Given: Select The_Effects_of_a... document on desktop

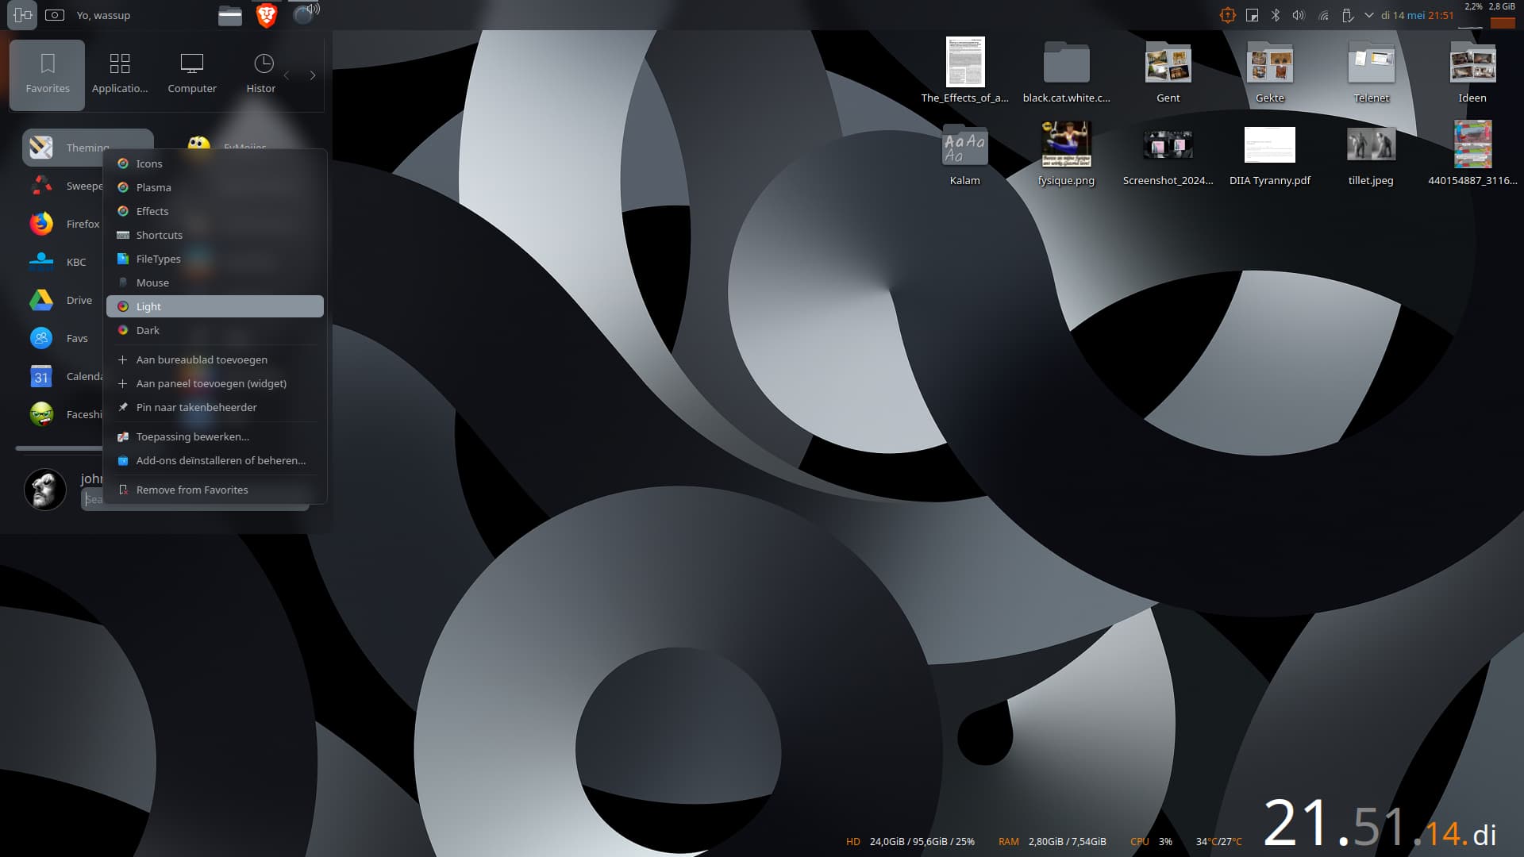Looking at the screenshot, I should [x=964, y=70].
